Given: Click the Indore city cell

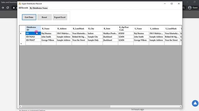Looking at the screenshot, I should [95, 33].
